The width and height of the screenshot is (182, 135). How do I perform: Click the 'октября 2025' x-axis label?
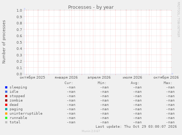33,78
